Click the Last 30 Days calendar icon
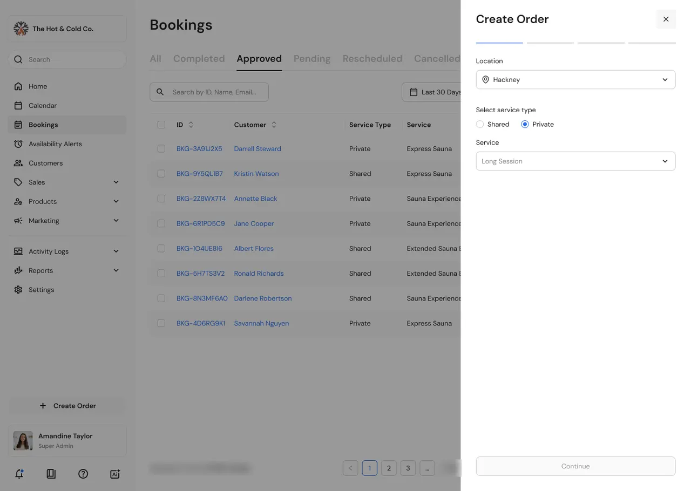This screenshot has width=691, height=491. (x=414, y=92)
